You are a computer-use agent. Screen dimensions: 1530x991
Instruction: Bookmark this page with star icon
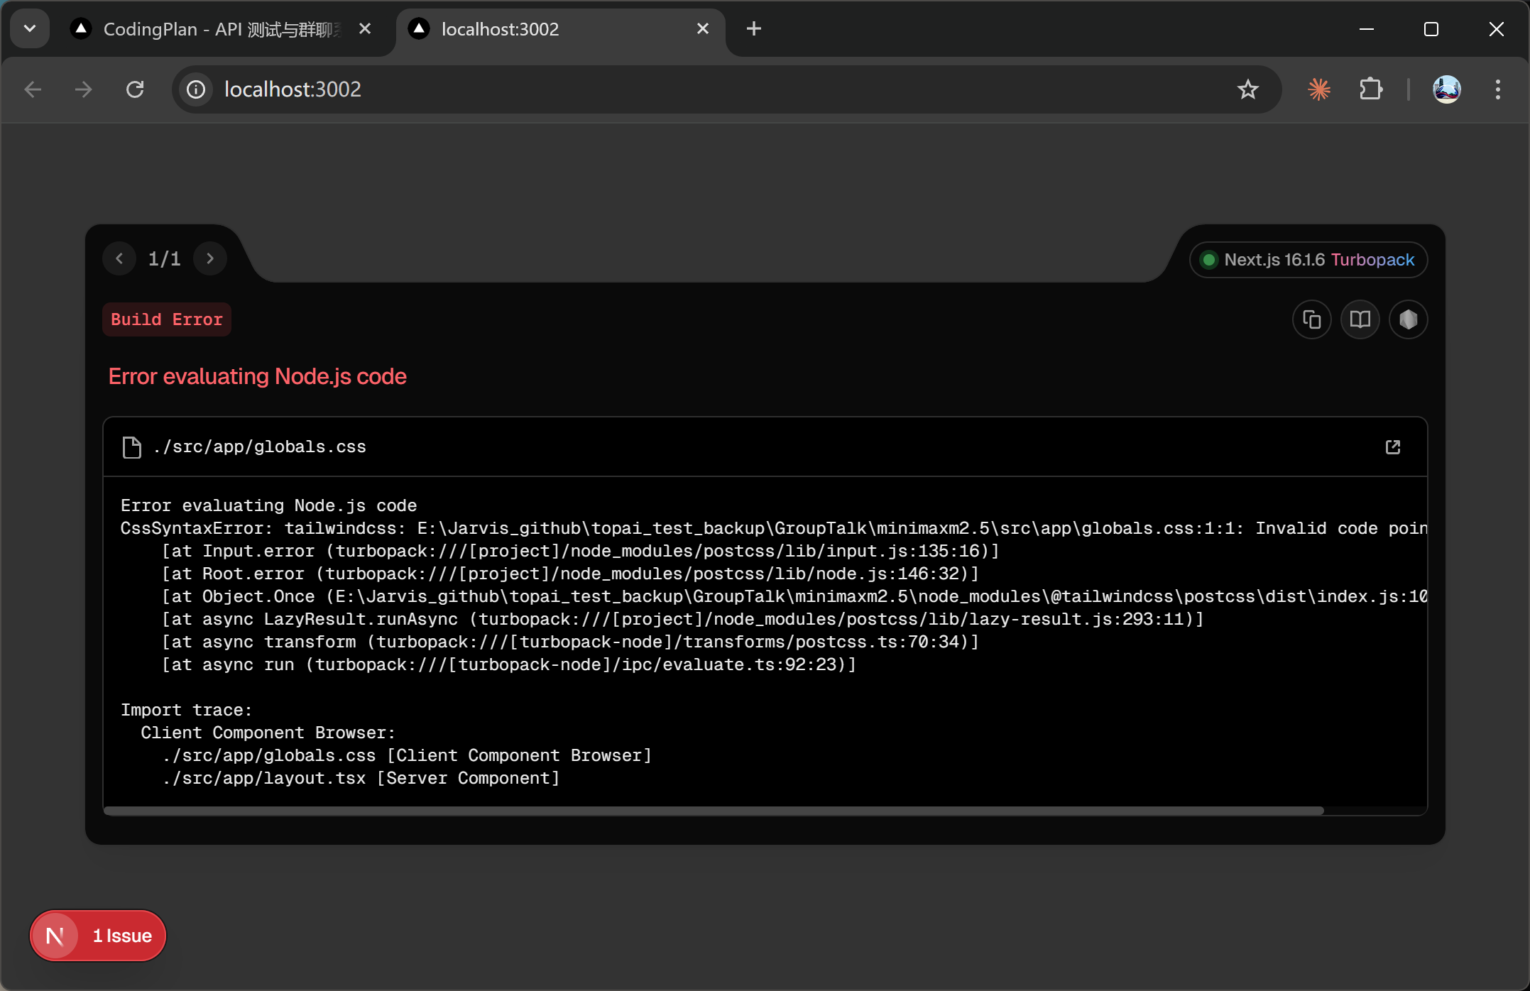[1247, 89]
